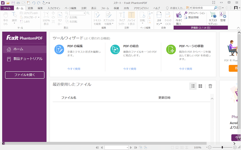Click the 管理 icon in ribbon
Screen dimensions: 241x150
[223, 15]
